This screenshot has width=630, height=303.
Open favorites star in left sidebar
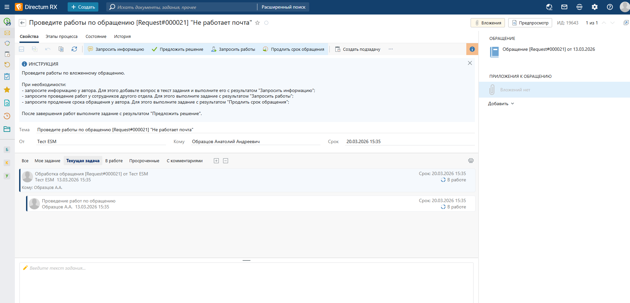point(7,90)
